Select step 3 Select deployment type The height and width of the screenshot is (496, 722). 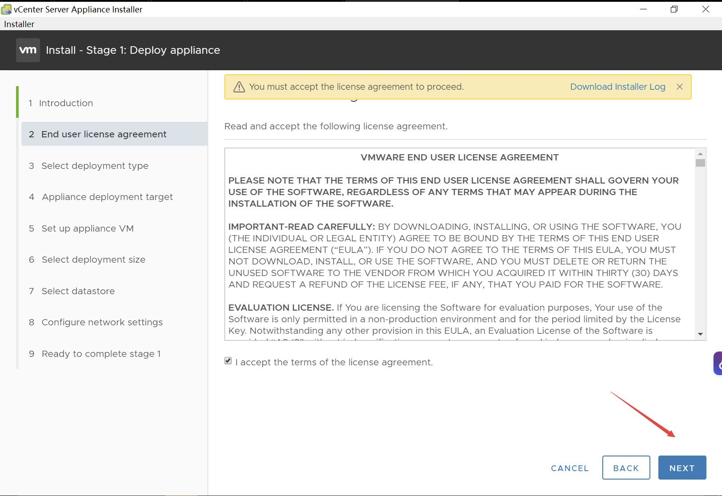(89, 166)
